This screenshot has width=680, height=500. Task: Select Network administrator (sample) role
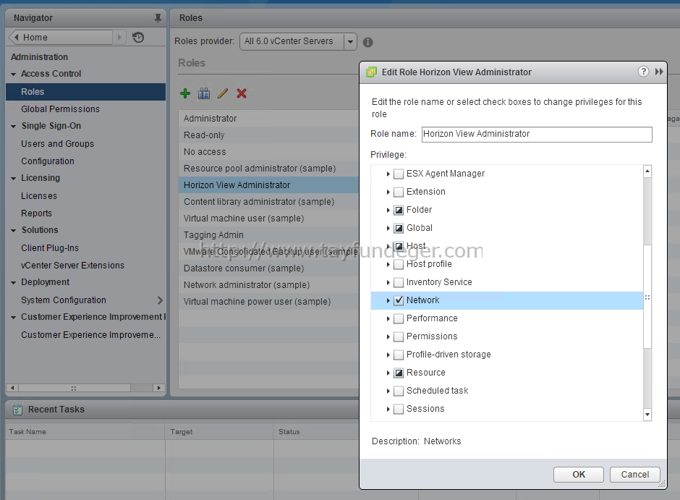[268, 284]
